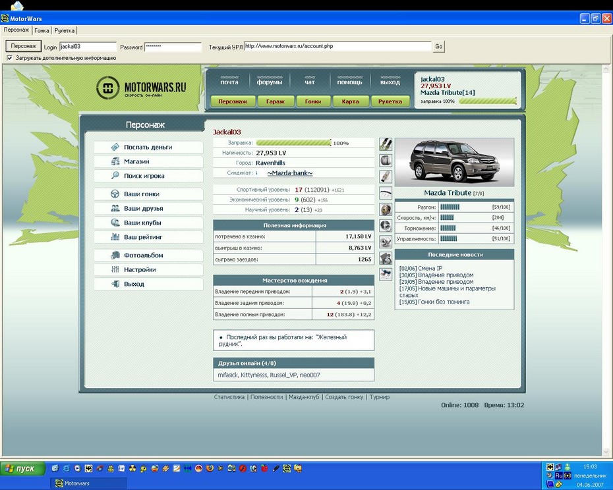The width and height of the screenshot is (613, 490).
Task: Open news item [02/06] Смена IP
Action: click(x=421, y=269)
